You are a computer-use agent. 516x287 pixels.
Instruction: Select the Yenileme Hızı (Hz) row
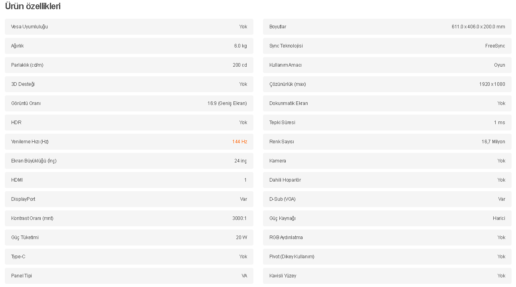coord(129,142)
